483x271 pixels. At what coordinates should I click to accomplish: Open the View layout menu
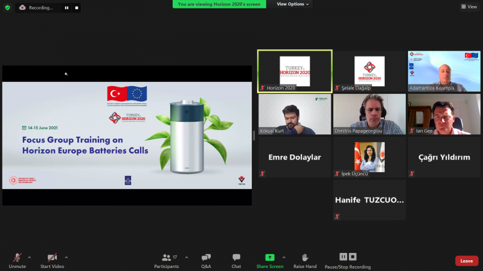469,7
